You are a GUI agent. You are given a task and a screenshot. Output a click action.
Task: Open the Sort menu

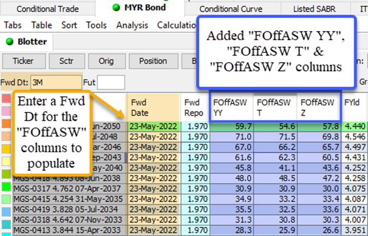(69, 25)
